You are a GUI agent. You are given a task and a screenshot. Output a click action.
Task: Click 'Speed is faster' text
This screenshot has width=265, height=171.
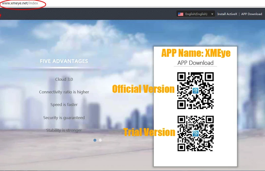coord(64,105)
